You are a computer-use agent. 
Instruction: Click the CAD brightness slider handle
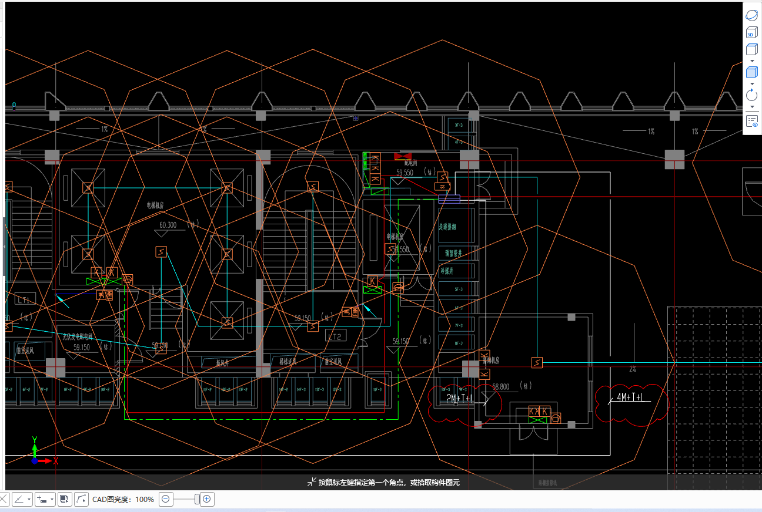[x=197, y=500]
